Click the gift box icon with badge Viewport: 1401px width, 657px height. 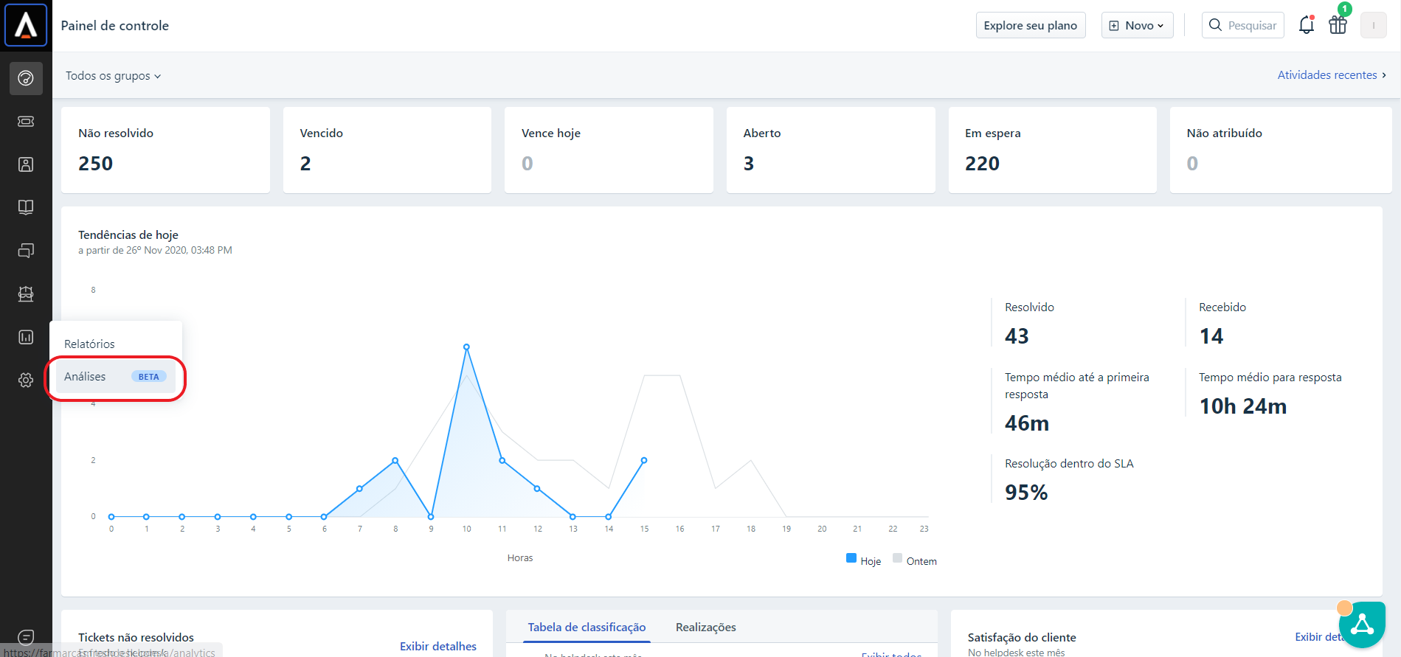pyautogui.click(x=1338, y=25)
